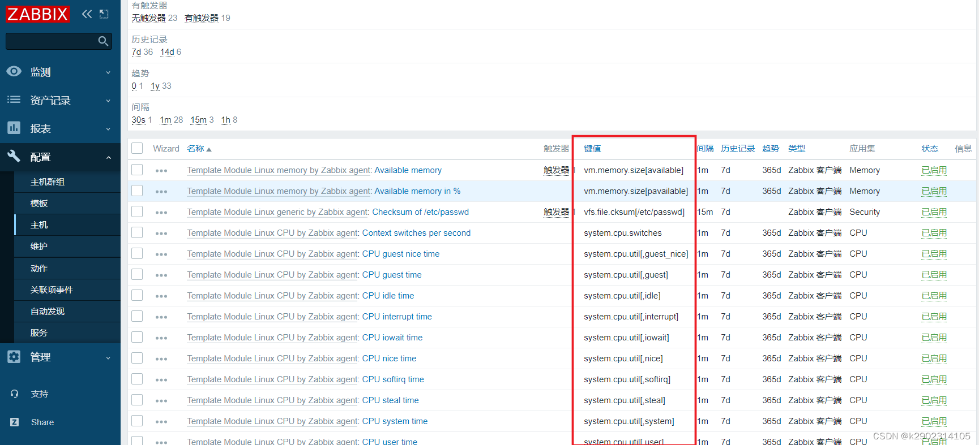Check the box for CPU idle time
Viewport: 979px width, 445px height.
point(137,295)
